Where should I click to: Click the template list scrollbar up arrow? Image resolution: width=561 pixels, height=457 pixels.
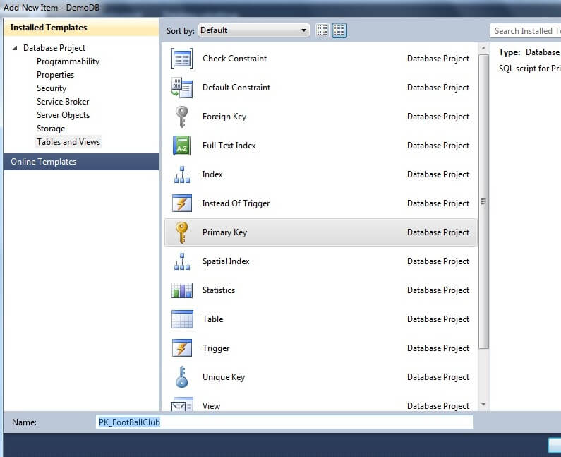tap(483, 48)
